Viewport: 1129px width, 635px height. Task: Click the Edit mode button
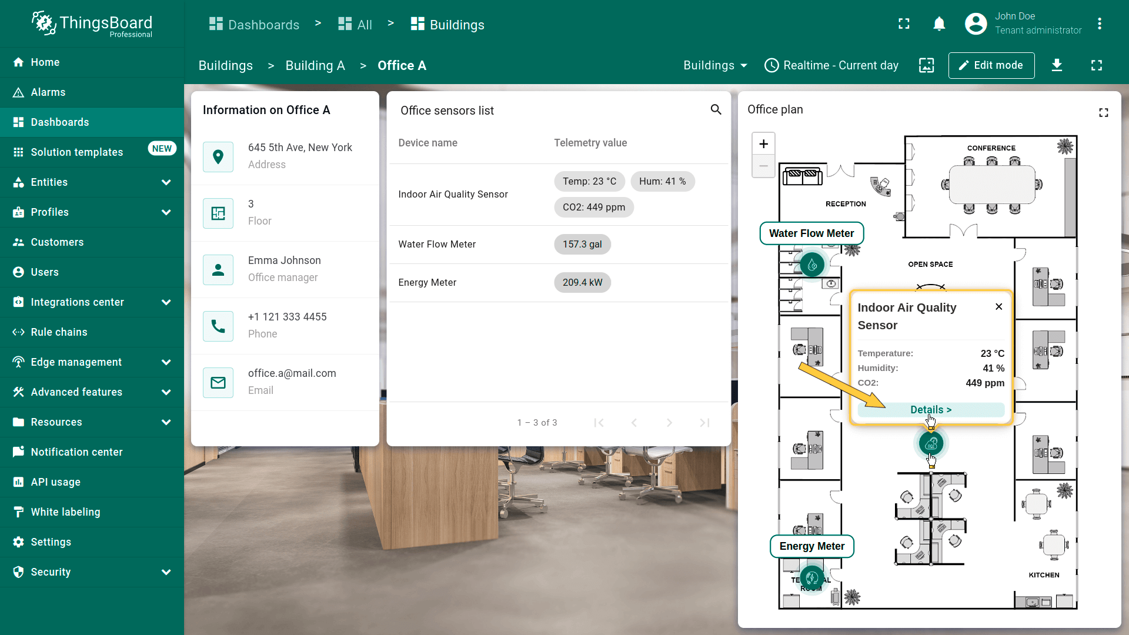(991, 65)
